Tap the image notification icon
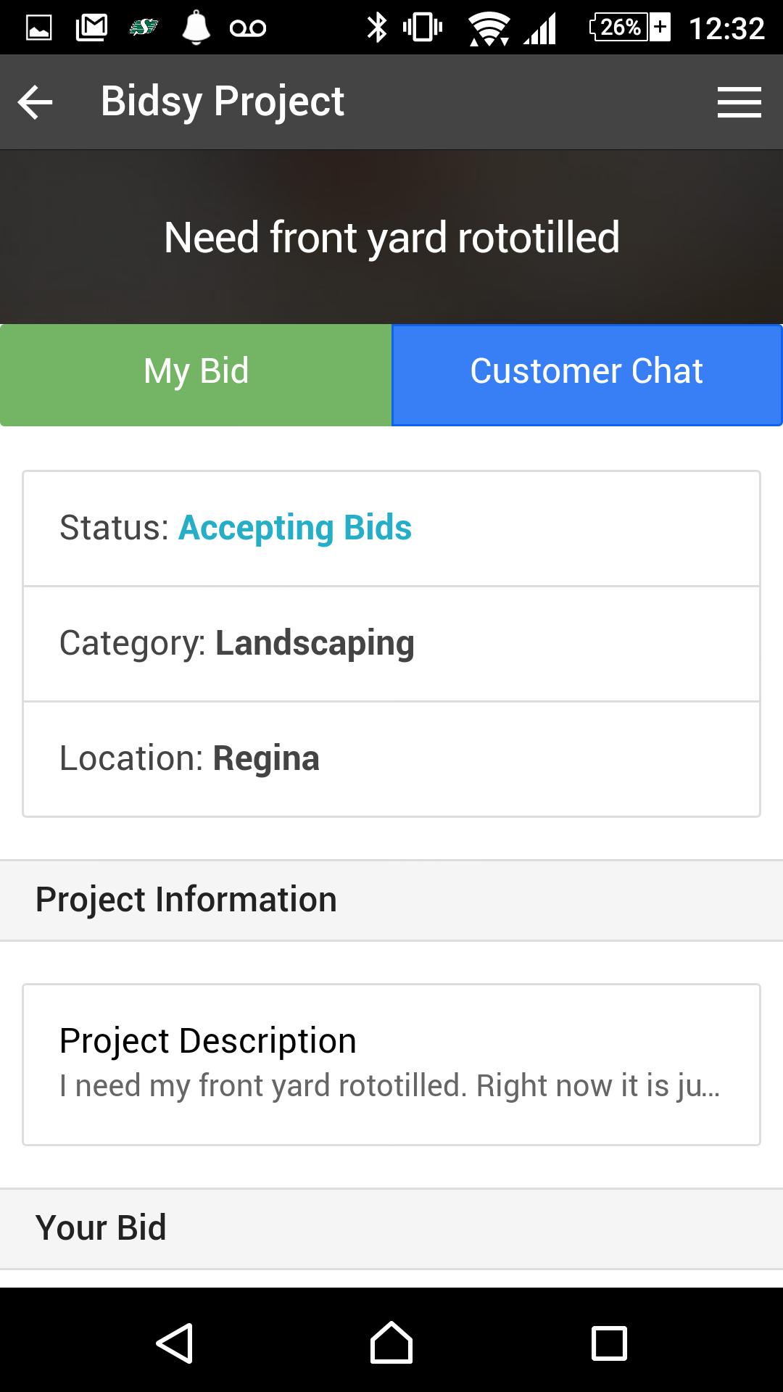Viewport: 783px width, 1392px height. tap(39, 28)
